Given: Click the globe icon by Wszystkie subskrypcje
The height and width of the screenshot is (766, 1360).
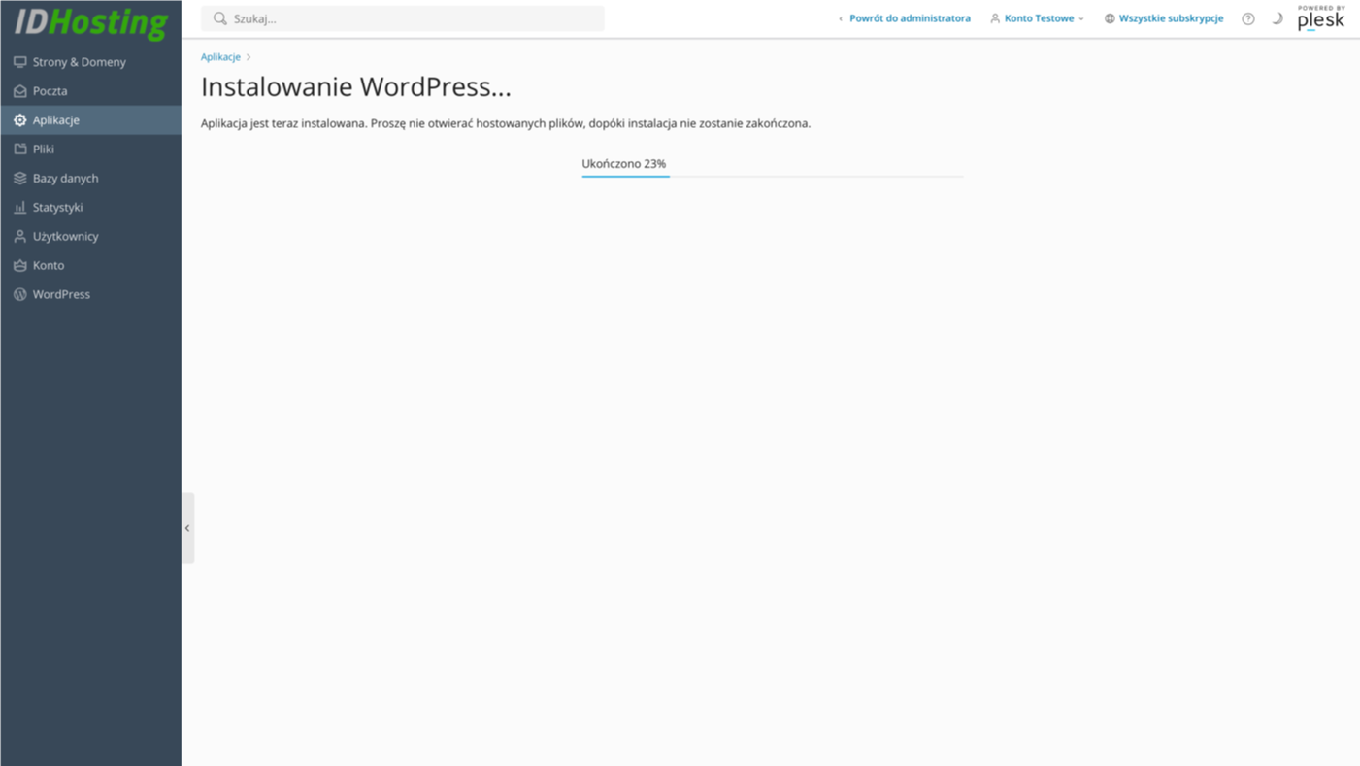Looking at the screenshot, I should [x=1110, y=18].
